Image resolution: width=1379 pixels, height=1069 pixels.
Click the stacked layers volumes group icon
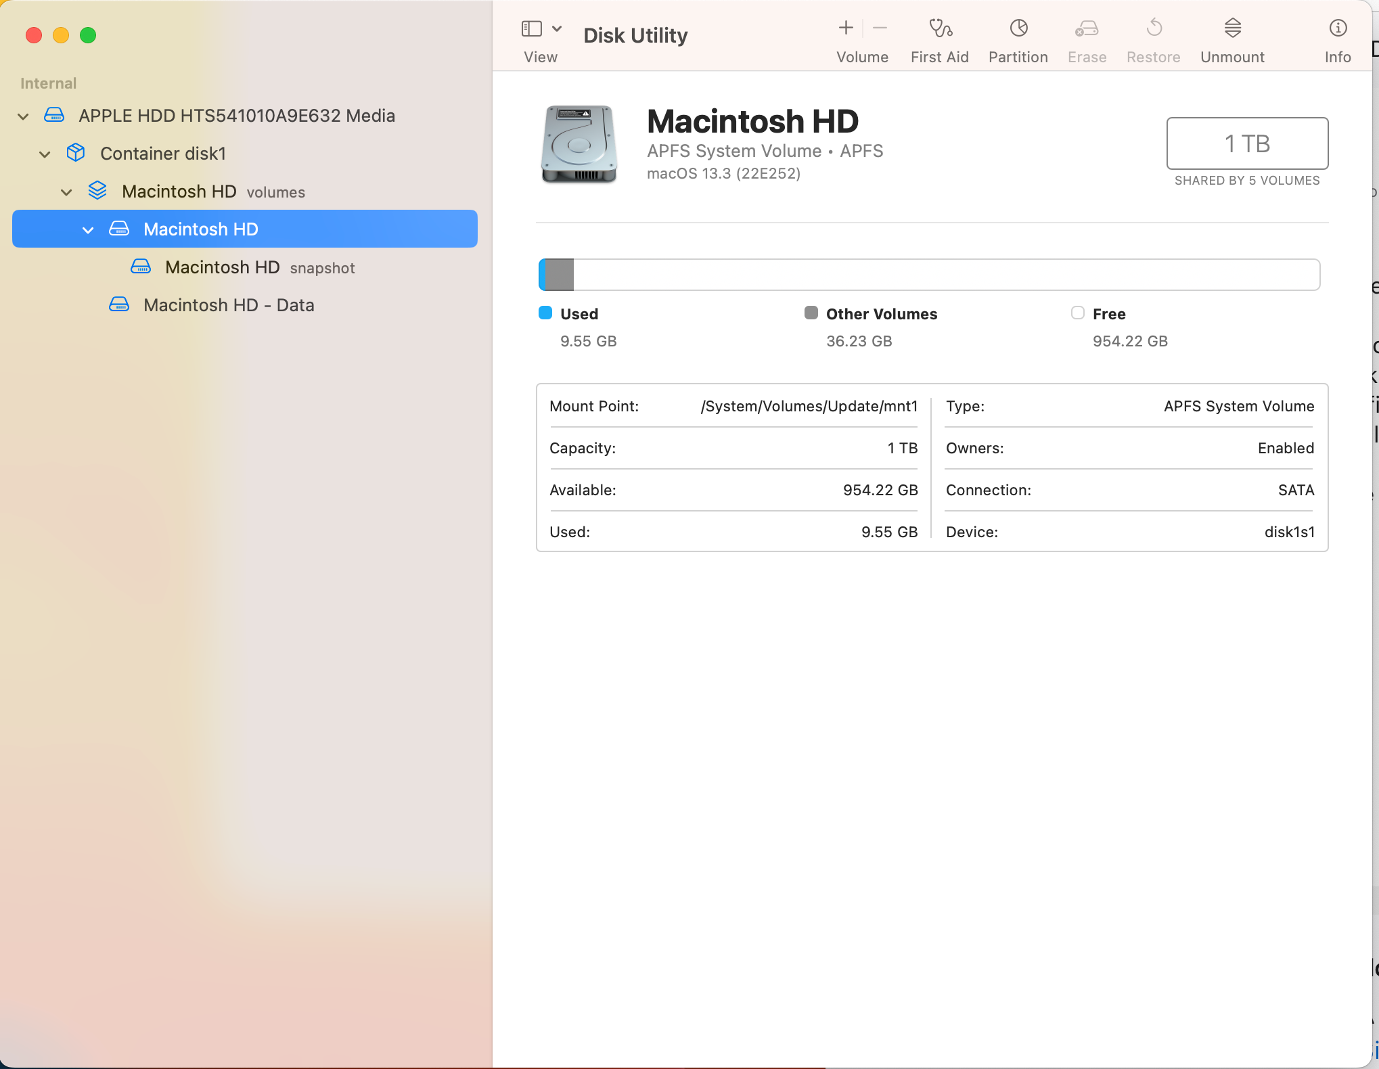(97, 191)
